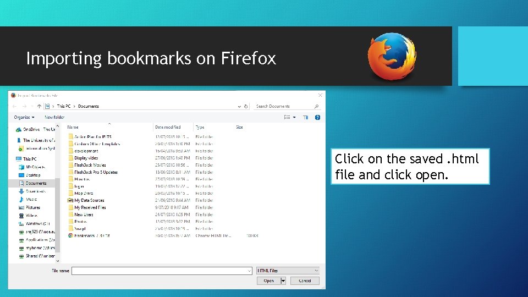
Task: Open the address bar history dropdown
Action: point(239,106)
